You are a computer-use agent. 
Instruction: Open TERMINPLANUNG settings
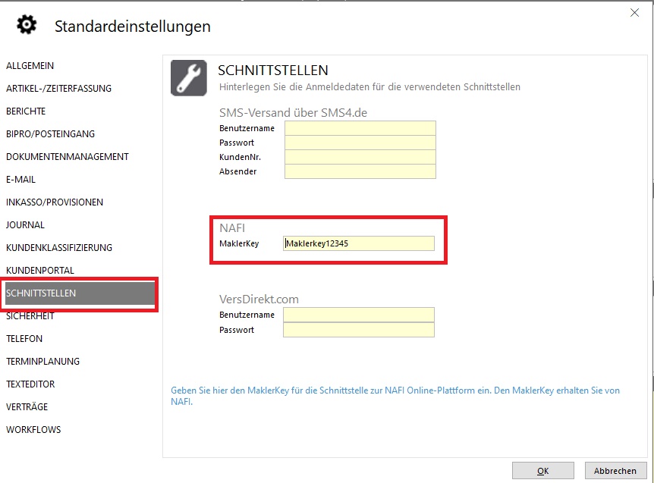(42, 362)
